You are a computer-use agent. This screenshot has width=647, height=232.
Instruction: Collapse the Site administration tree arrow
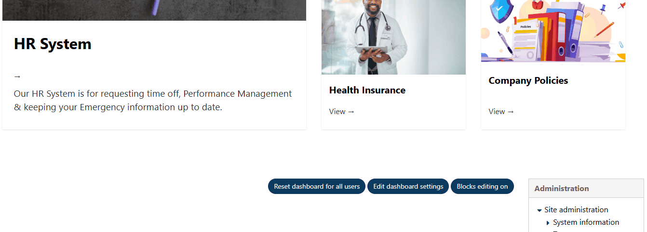(x=539, y=210)
